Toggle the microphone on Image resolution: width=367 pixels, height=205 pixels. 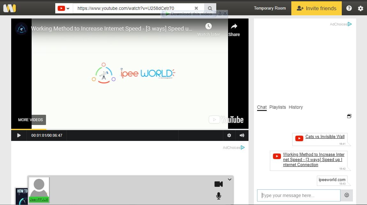coord(218,196)
